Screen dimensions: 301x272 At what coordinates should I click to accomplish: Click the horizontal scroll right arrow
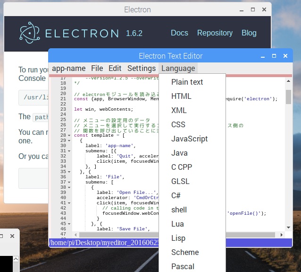281,235
